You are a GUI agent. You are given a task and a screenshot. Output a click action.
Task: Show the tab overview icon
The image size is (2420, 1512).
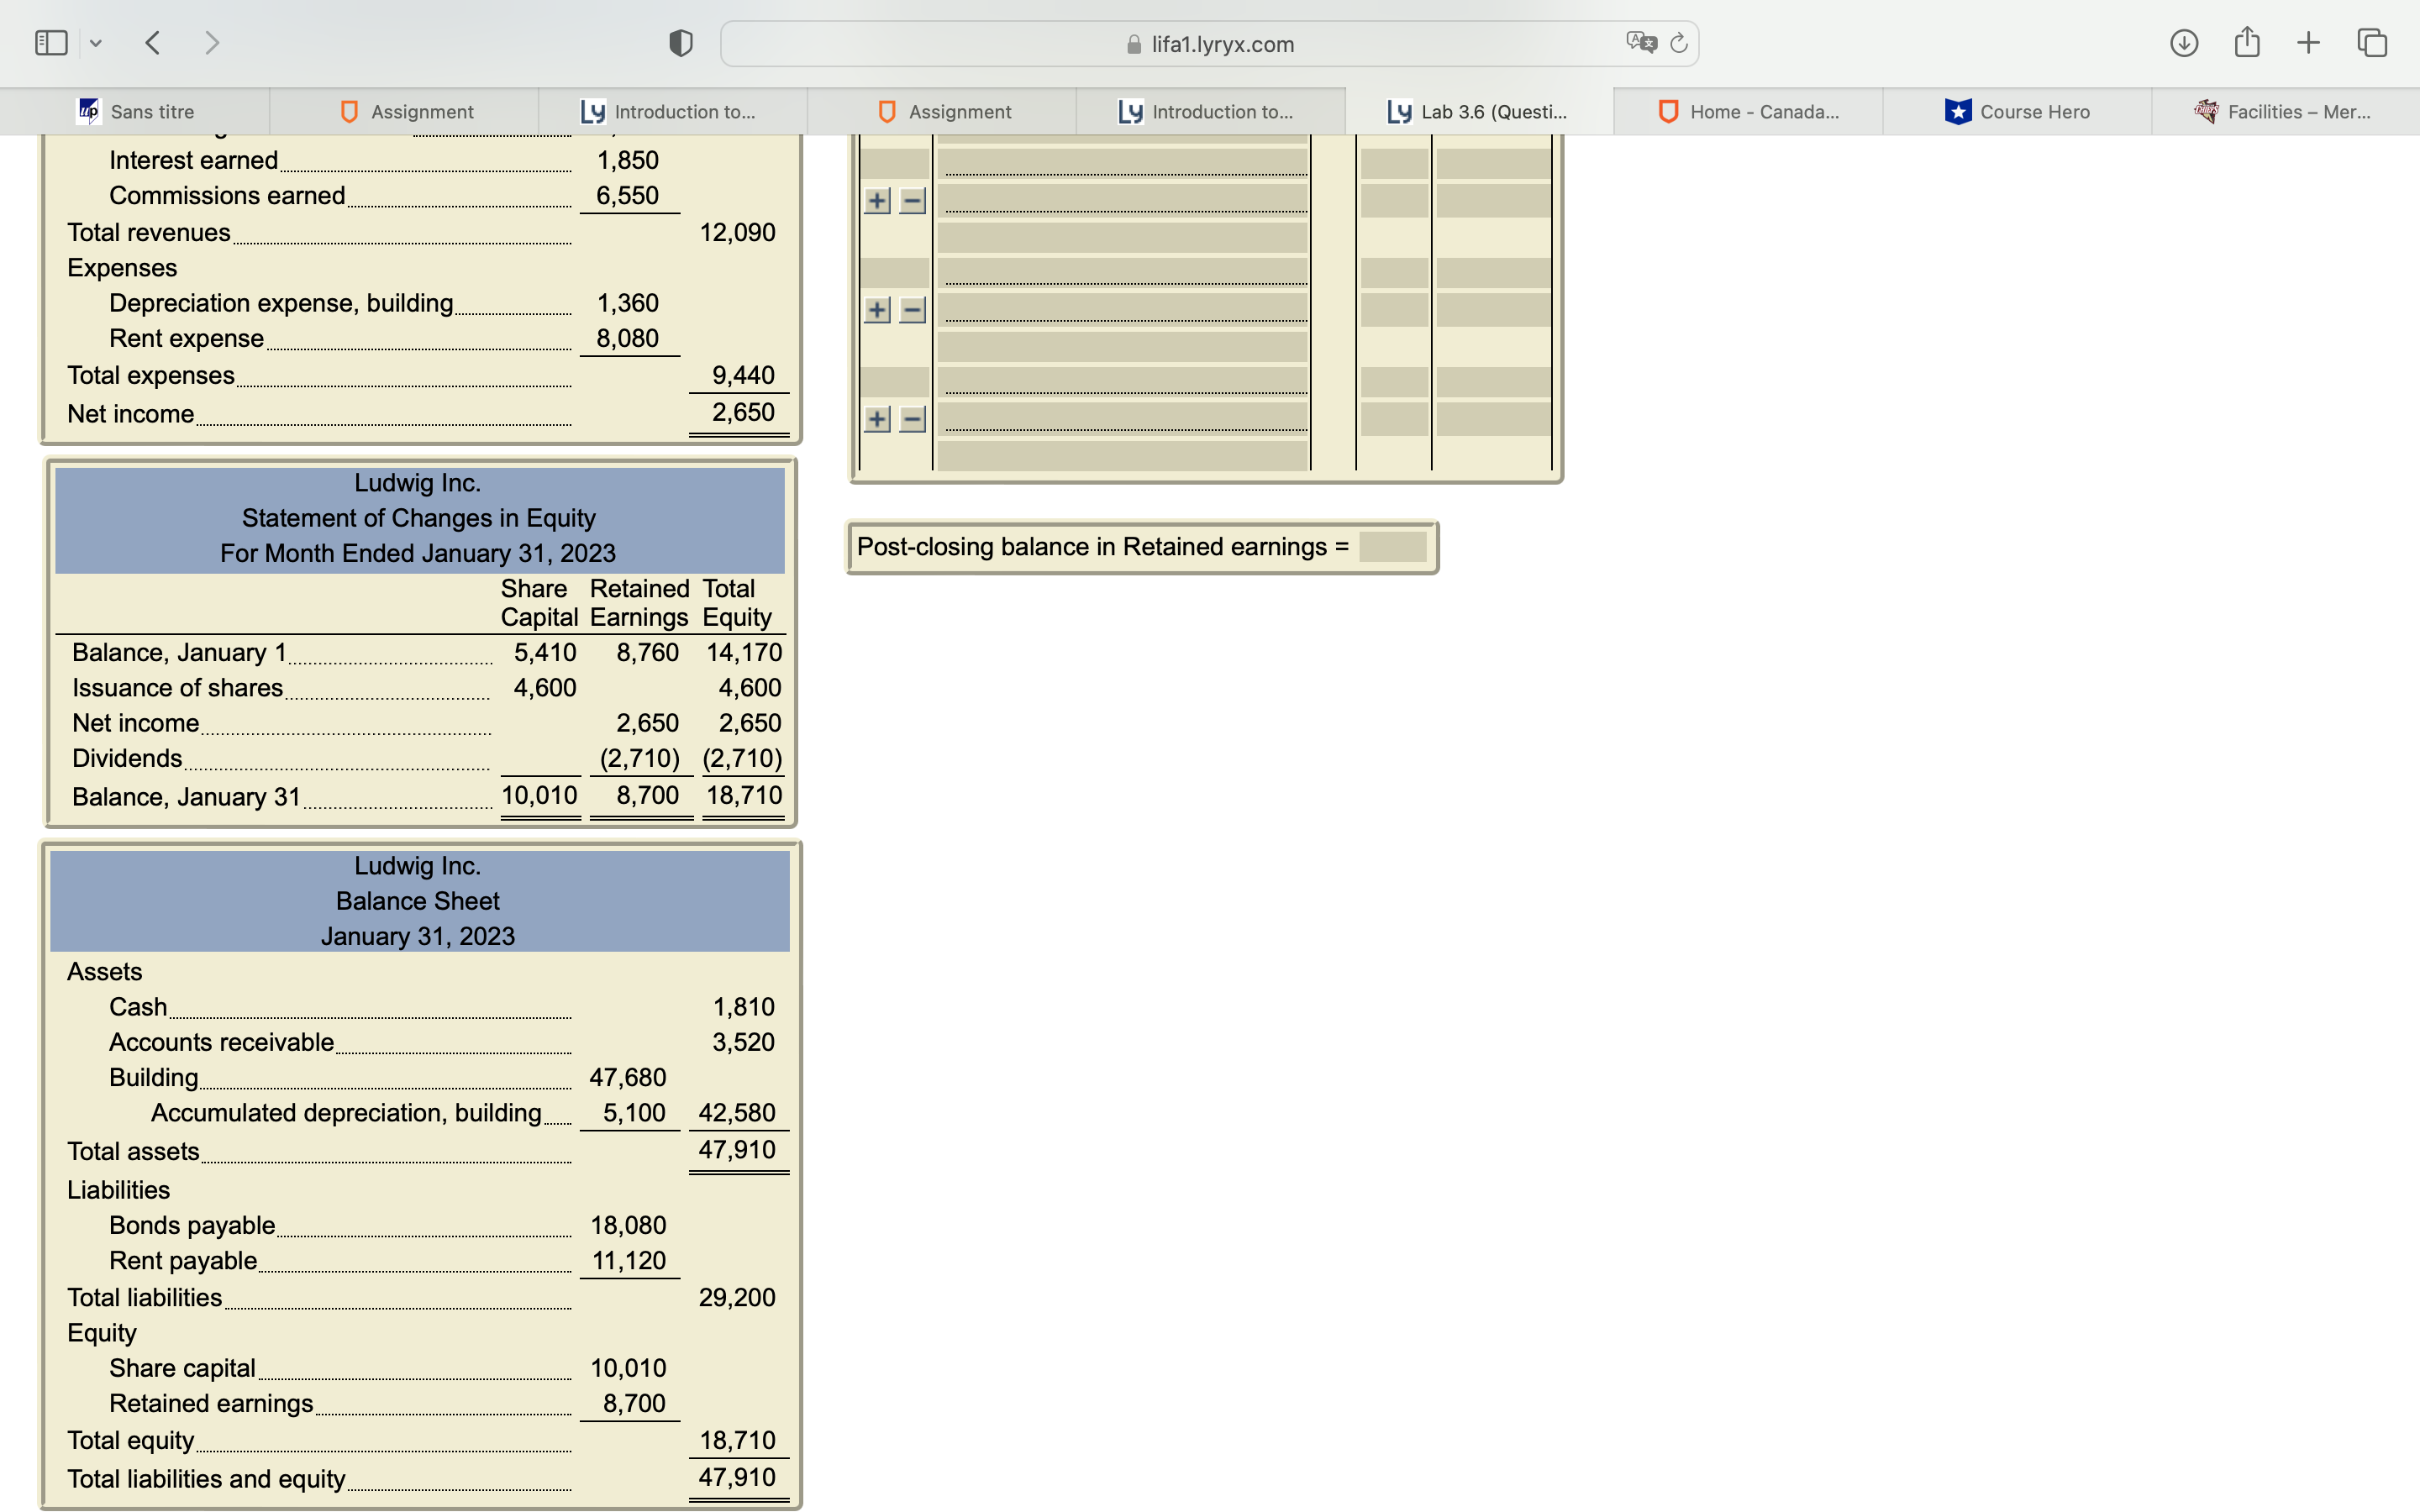click(x=2371, y=42)
